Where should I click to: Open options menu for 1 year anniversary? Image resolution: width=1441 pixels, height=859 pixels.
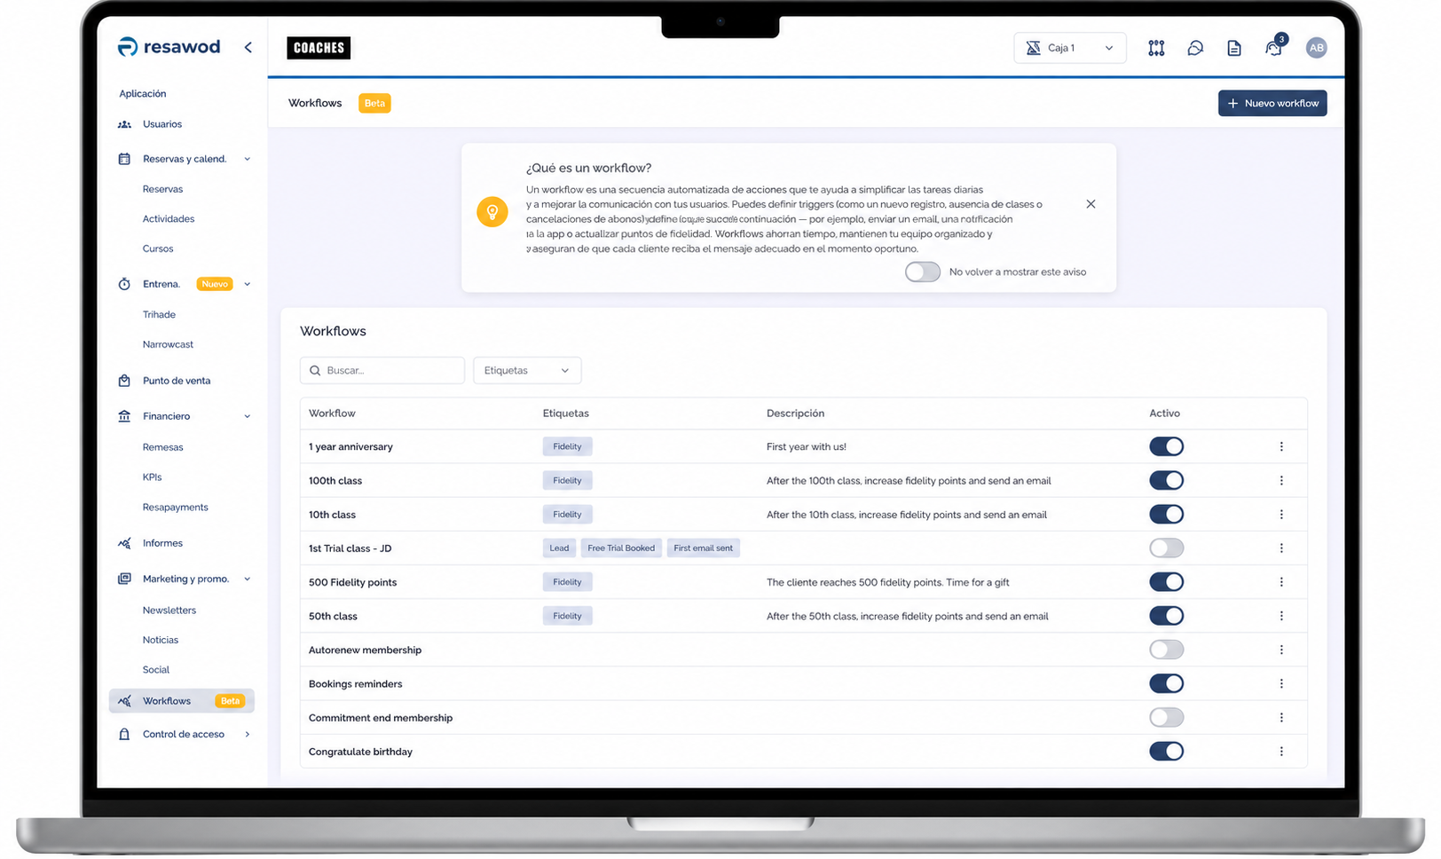[x=1281, y=446]
